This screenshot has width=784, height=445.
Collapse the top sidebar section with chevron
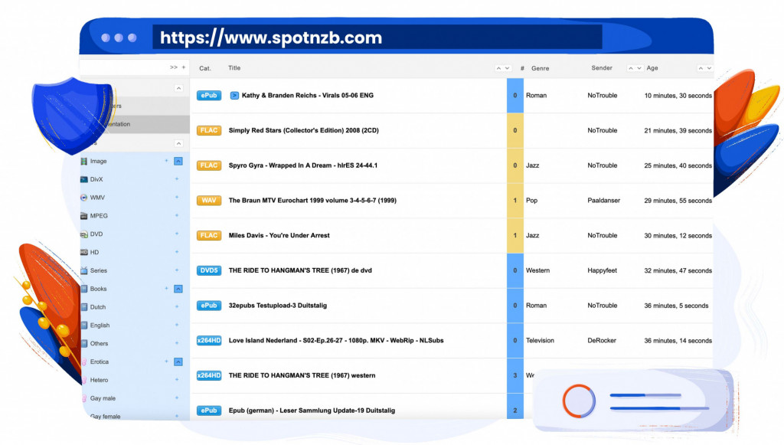tap(178, 88)
